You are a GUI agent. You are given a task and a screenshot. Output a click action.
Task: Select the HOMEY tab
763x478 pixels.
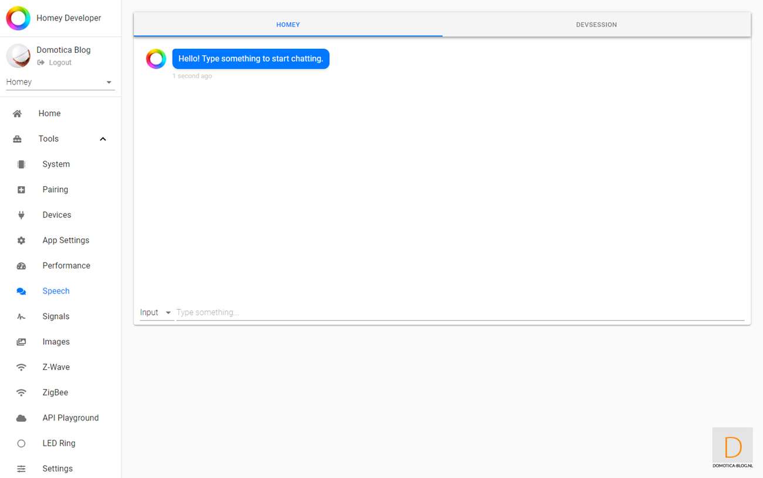[288, 25]
